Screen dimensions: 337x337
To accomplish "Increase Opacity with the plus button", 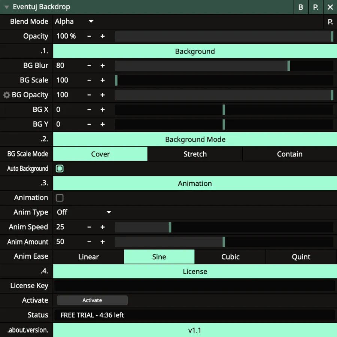I will click(x=103, y=36).
